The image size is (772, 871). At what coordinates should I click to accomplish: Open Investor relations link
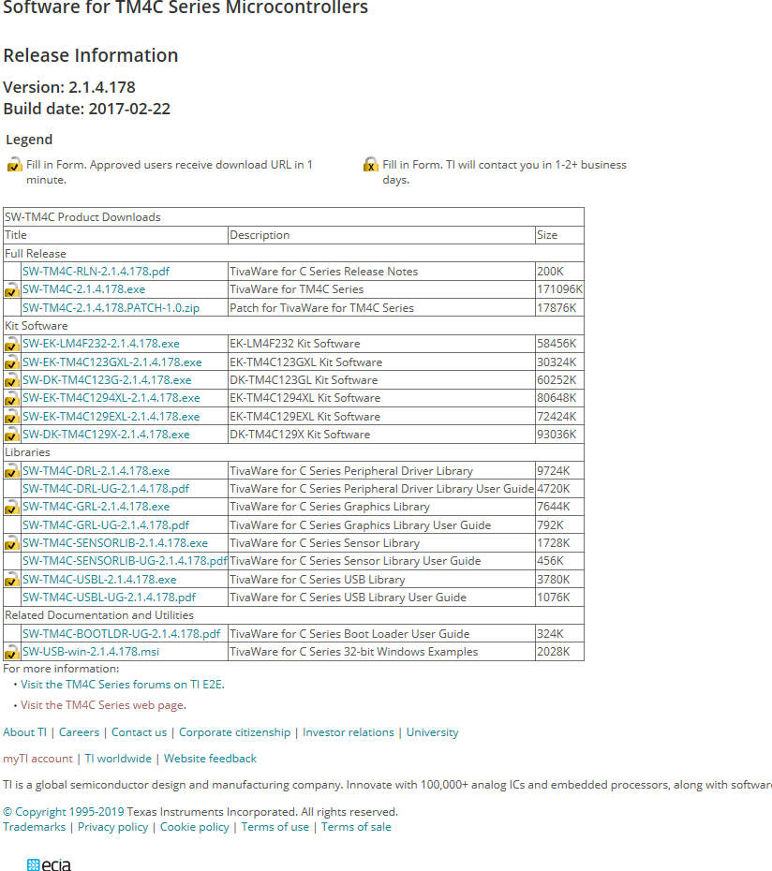[348, 732]
